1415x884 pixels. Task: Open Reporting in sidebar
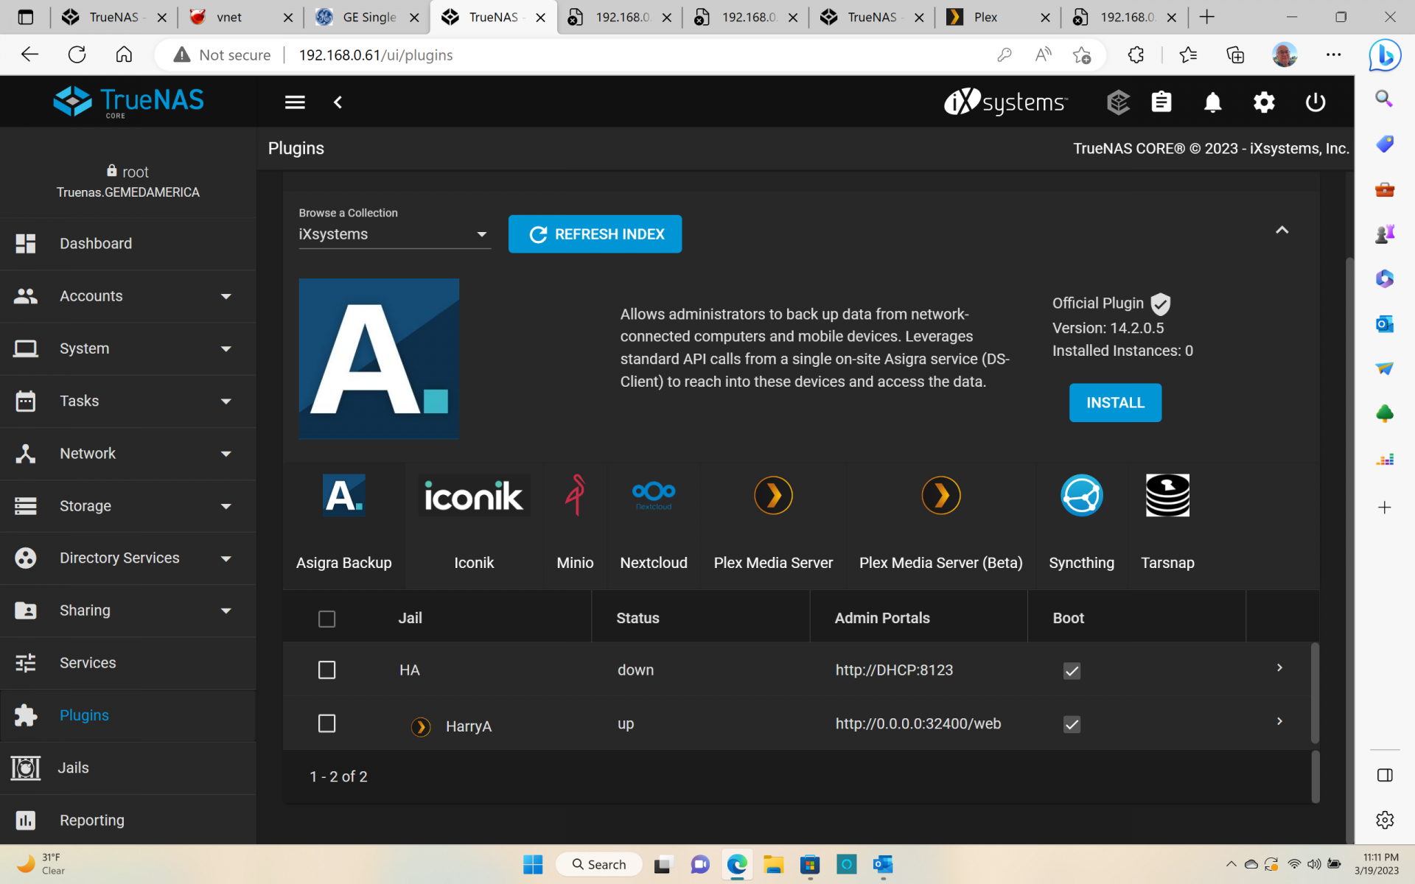coord(128,820)
